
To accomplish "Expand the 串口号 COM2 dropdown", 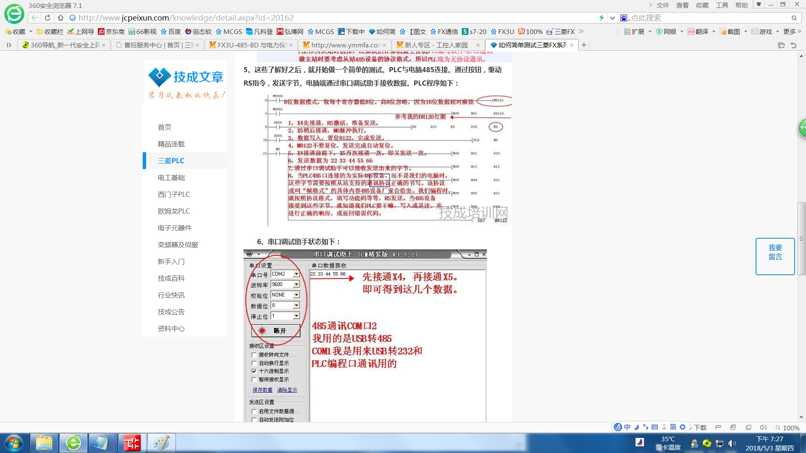I will pyautogui.click(x=296, y=274).
